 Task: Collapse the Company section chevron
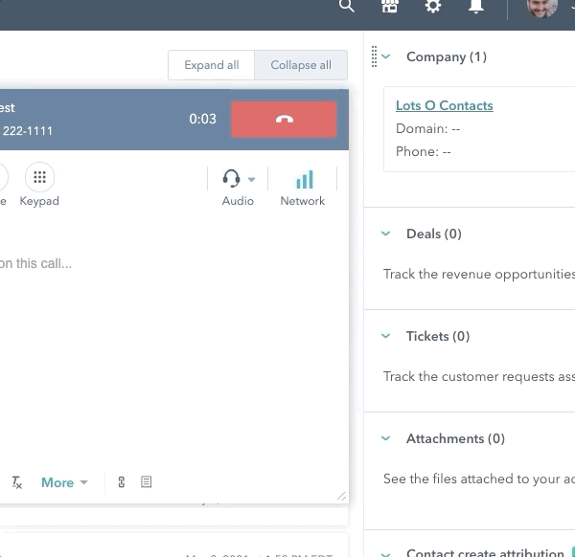click(x=386, y=57)
